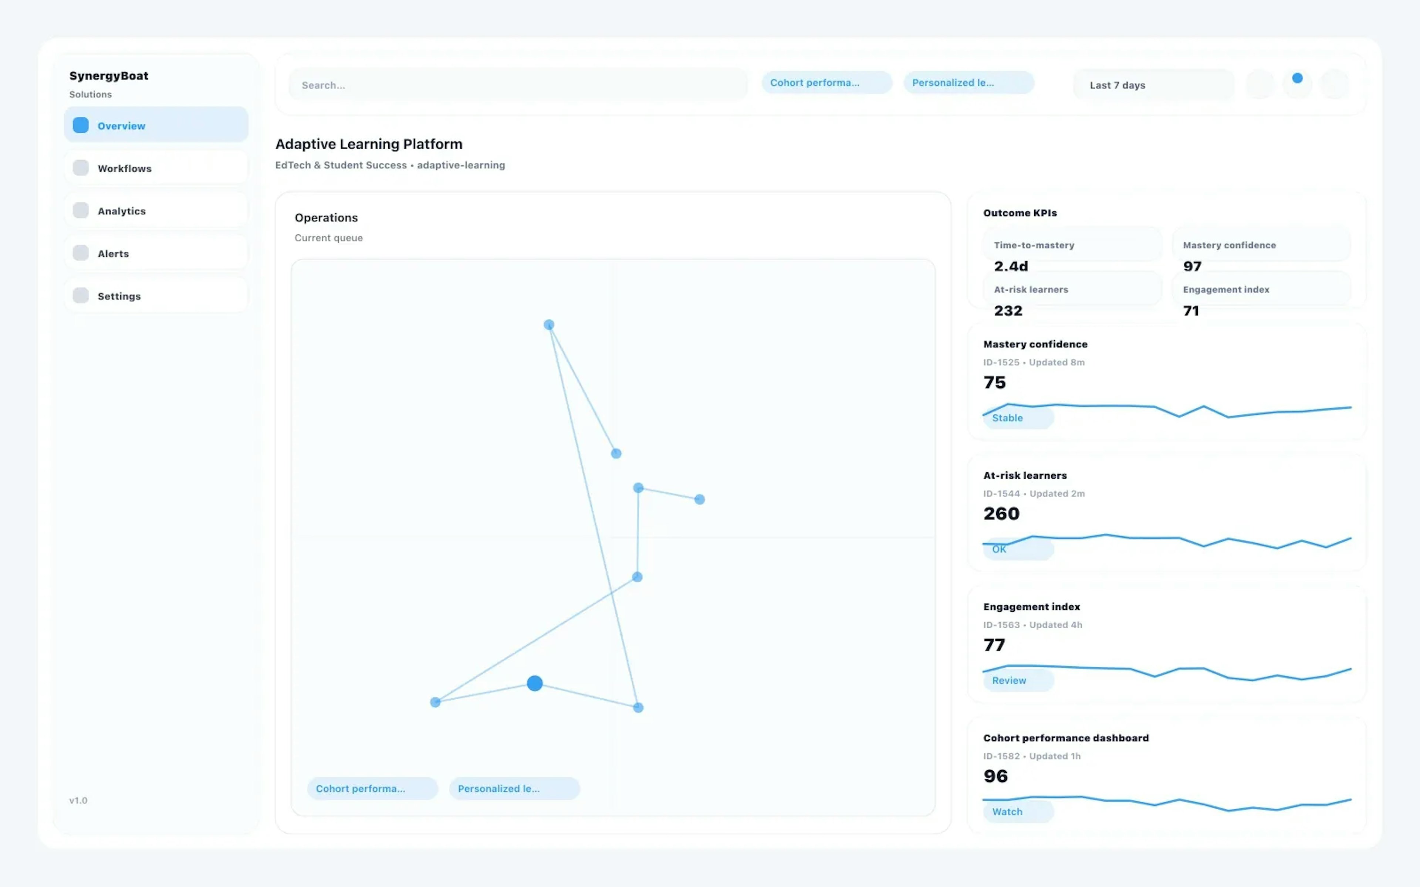This screenshot has height=887, width=1420.
Task: Click the Overview square icon in the sidebar
Action: 80,125
